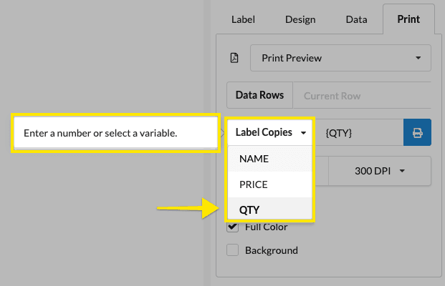Toggle the Full Color checkbox
Screen dimensions: 445x286
[x=232, y=227]
